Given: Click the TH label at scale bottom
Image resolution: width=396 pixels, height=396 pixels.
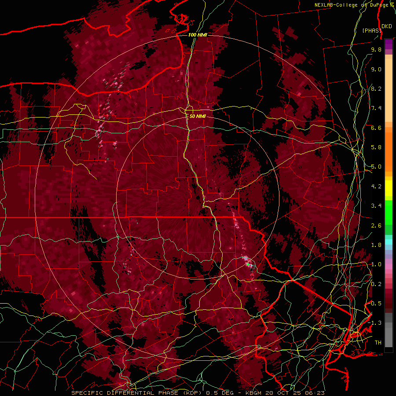Looking at the screenshot, I should pos(378,342).
